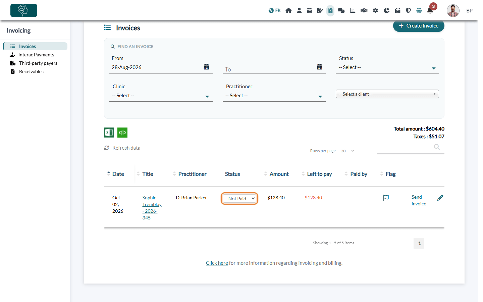Open the chat messages icon
Image resolution: width=483 pixels, height=302 pixels.
(341, 10)
